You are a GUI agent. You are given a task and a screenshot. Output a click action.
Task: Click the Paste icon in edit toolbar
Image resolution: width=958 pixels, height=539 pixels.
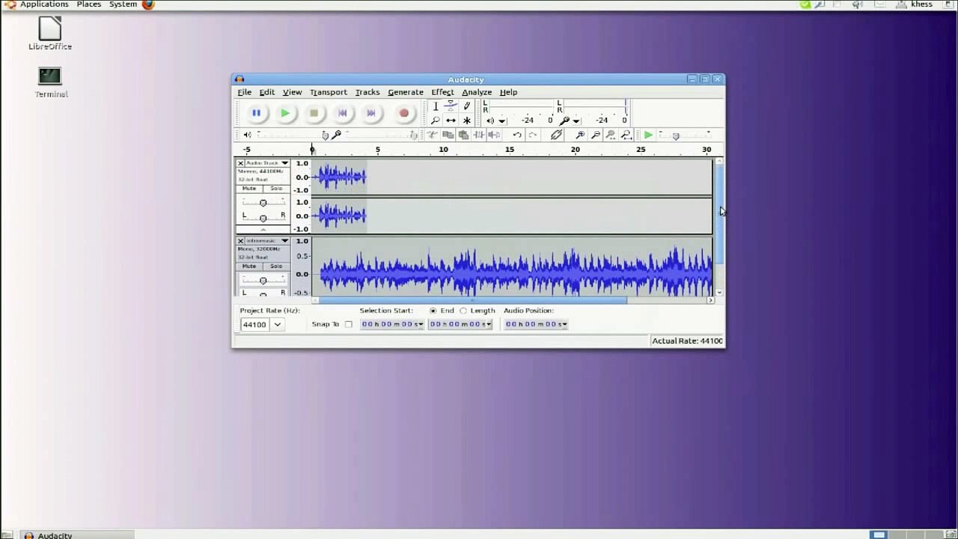pos(463,135)
